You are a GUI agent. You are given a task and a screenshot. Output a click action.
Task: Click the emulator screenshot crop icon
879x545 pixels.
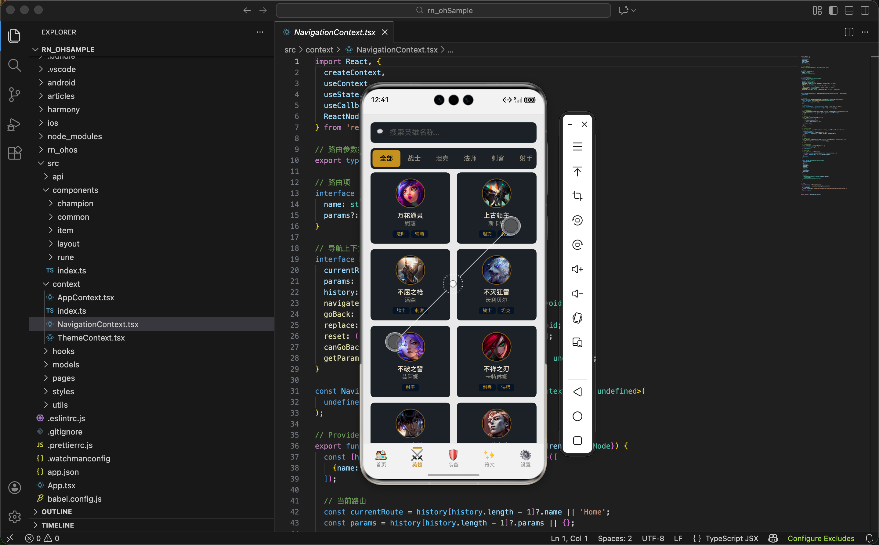577,196
